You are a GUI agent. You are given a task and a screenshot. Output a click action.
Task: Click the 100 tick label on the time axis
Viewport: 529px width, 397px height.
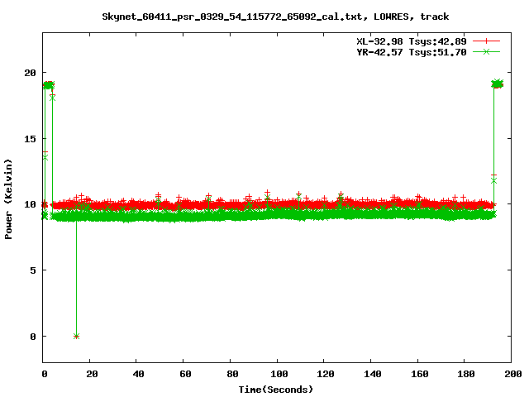(x=278, y=374)
